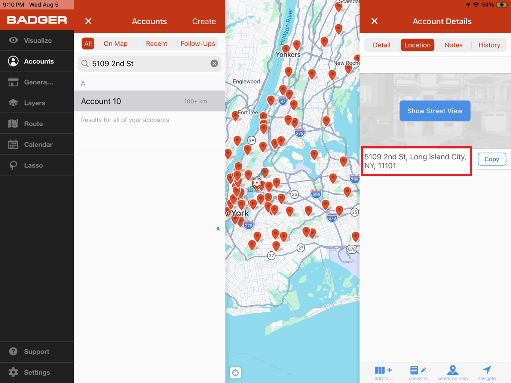The height and width of the screenshot is (383, 511).
Task: Click the BADGER logo
Action: pos(37,20)
